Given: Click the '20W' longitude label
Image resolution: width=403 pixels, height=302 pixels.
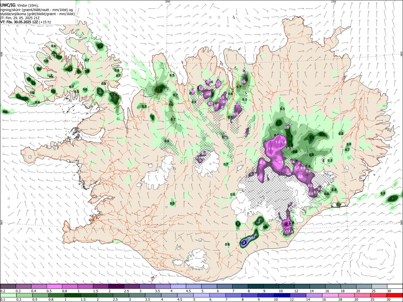Looking at the screenshot, I should (167, 2).
